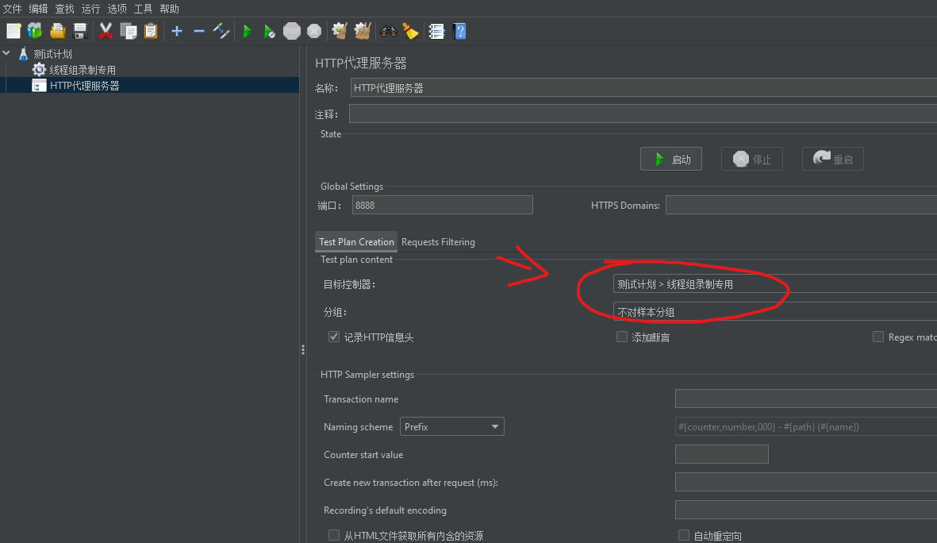
Task: Open the Naming scheme Prefix dropdown
Action: pyautogui.click(x=451, y=426)
